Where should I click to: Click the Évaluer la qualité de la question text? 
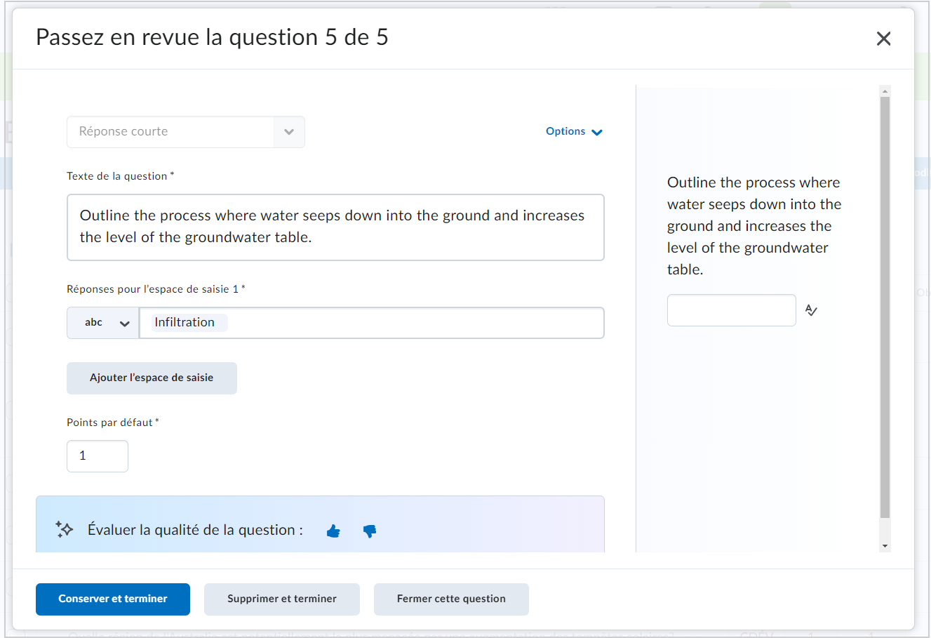click(x=195, y=530)
